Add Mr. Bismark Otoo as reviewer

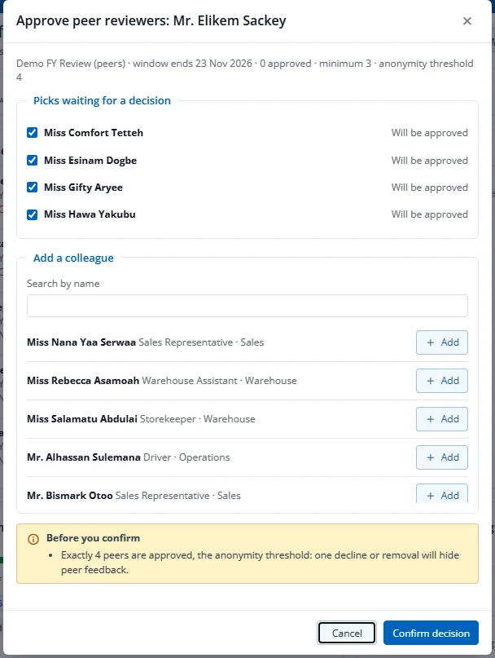pos(442,493)
